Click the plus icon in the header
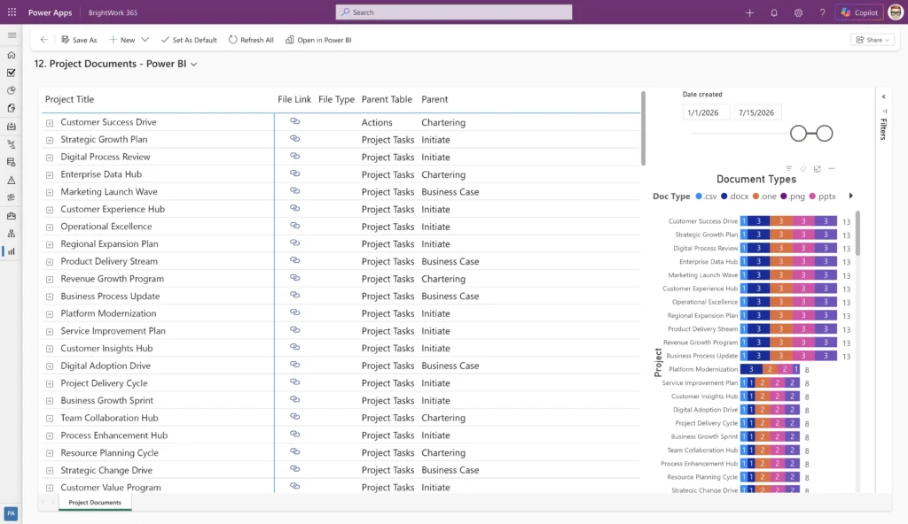Screen dimensions: 908x524 pyautogui.click(x=749, y=12)
